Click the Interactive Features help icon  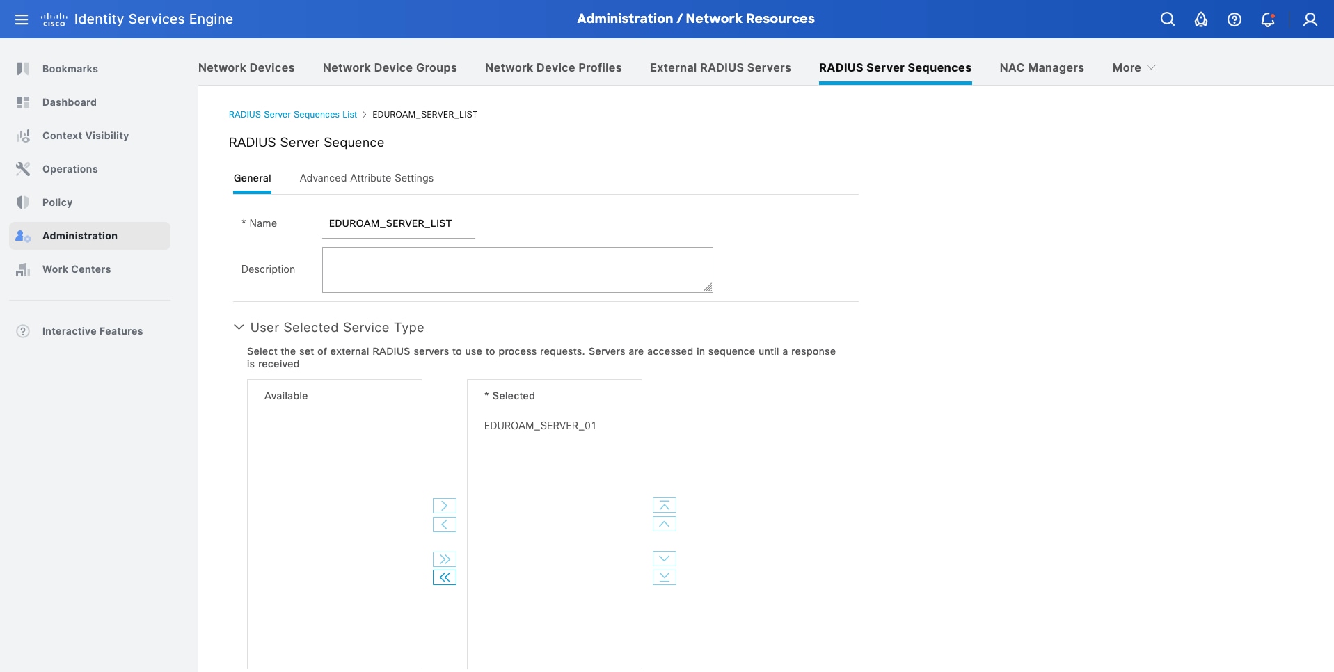point(23,331)
